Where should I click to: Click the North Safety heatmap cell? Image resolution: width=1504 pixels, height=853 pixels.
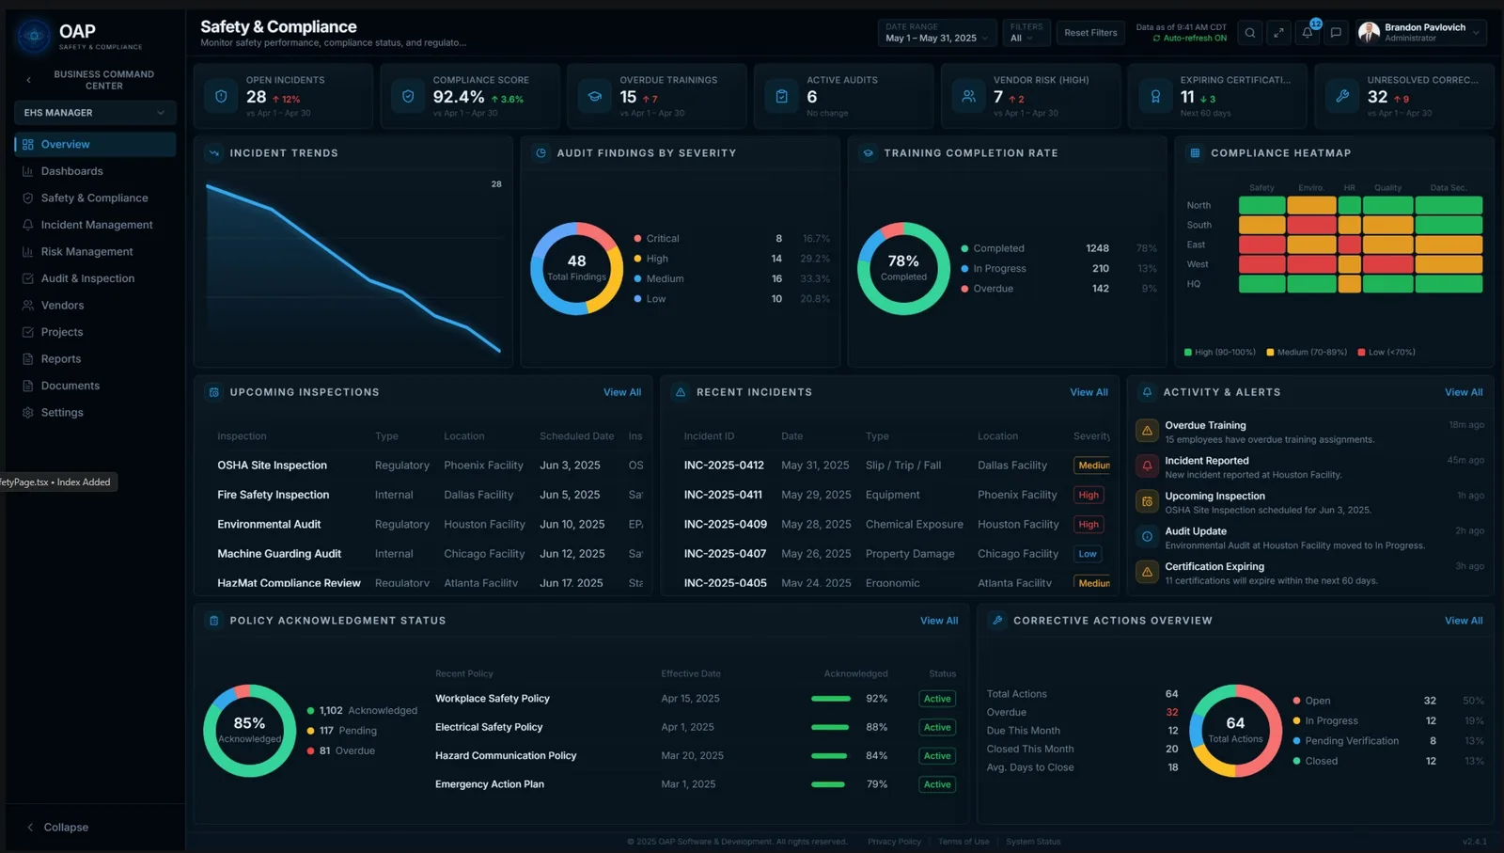(1261, 205)
